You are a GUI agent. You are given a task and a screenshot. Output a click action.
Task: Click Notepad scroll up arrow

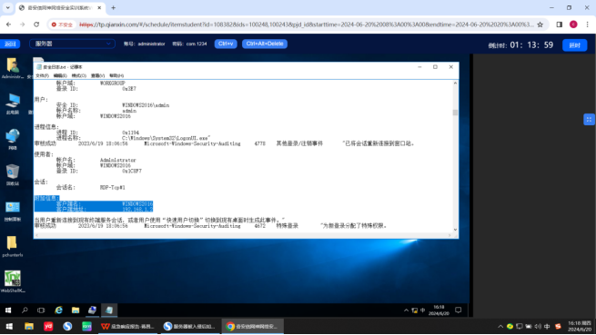pos(455,83)
